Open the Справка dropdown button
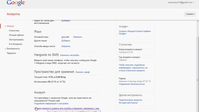199x112 pixels. [190, 14]
